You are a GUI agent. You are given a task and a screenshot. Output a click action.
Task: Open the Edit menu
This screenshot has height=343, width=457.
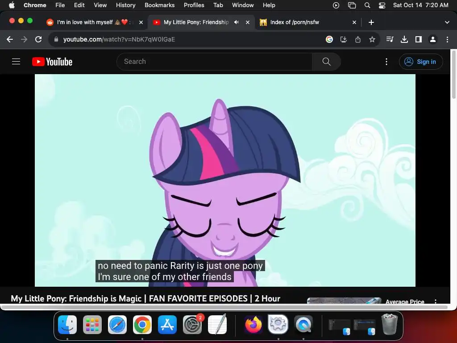[79, 5]
